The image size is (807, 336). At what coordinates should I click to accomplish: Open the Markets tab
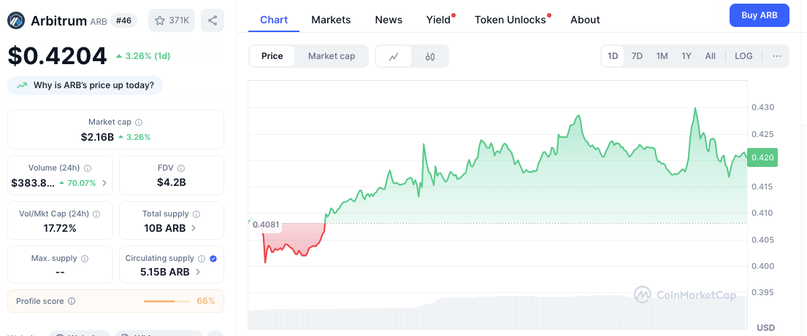331,20
